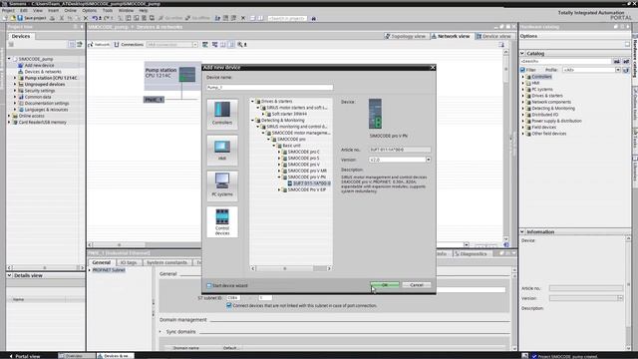Open the Online menu
The width and height of the screenshot is (638, 359).
point(70,10)
